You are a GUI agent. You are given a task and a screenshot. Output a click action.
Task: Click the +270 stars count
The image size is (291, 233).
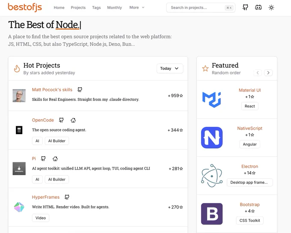click(175, 207)
